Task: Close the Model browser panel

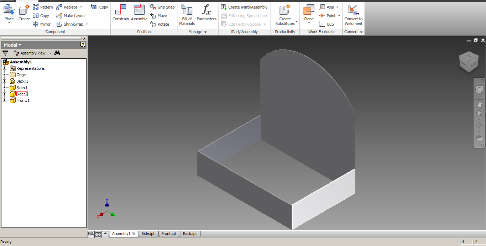Action: [x=84, y=38]
